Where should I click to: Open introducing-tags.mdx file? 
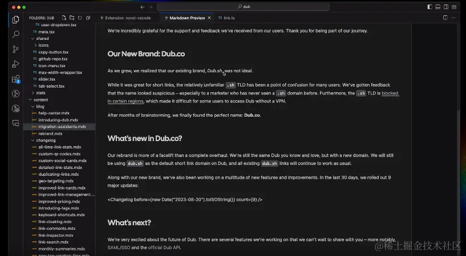[x=59, y=208]
